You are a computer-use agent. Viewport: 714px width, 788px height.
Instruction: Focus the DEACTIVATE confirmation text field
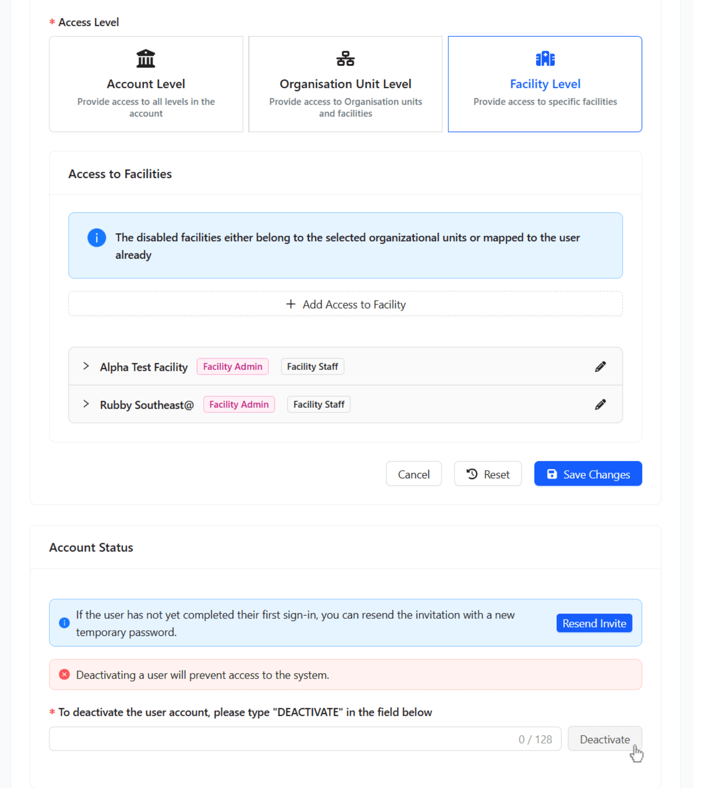[x=281, y=739]
